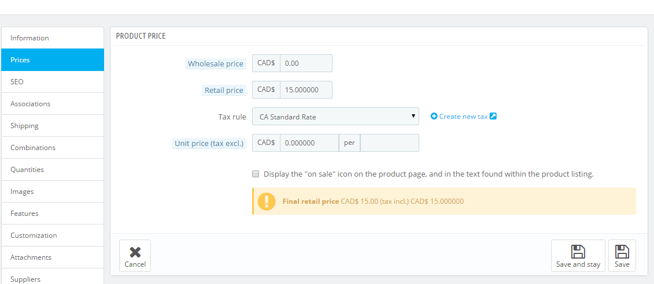654x284 pixels.
Task: Click the Save floppy disk icon
Action: 622,252
